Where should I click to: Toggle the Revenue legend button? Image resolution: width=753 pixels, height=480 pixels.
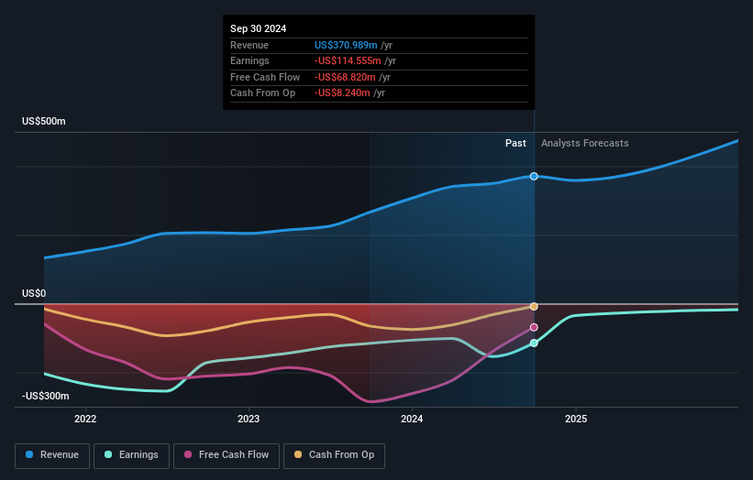[52, 455]
